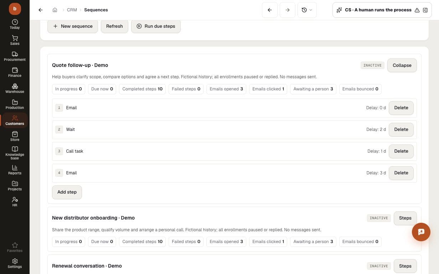Go to home via breadcrumb house icon

tap(55, 10)
